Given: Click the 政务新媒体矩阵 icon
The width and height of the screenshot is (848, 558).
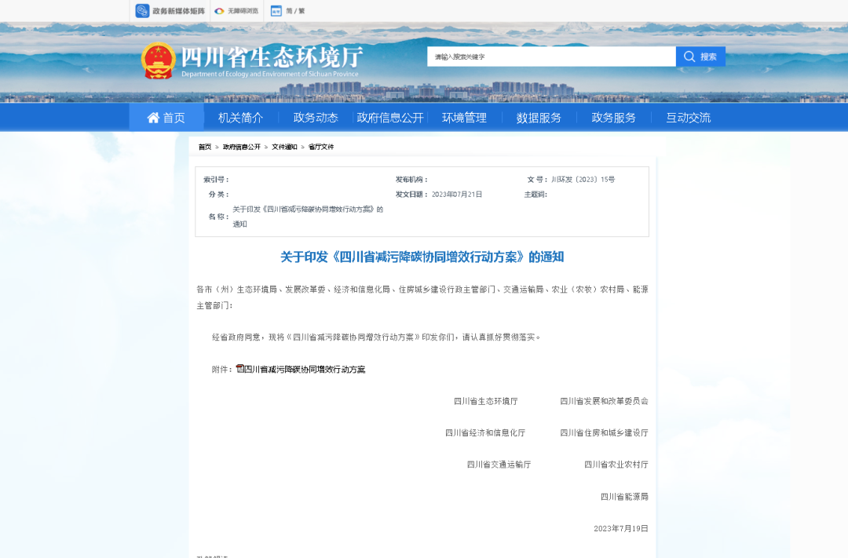Looking at the screenshot, I should pyautogui.click(x=142, y=11).
